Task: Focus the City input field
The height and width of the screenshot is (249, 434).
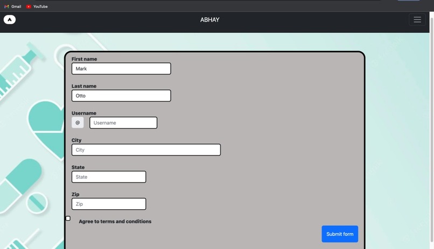Action: [146, 150]
